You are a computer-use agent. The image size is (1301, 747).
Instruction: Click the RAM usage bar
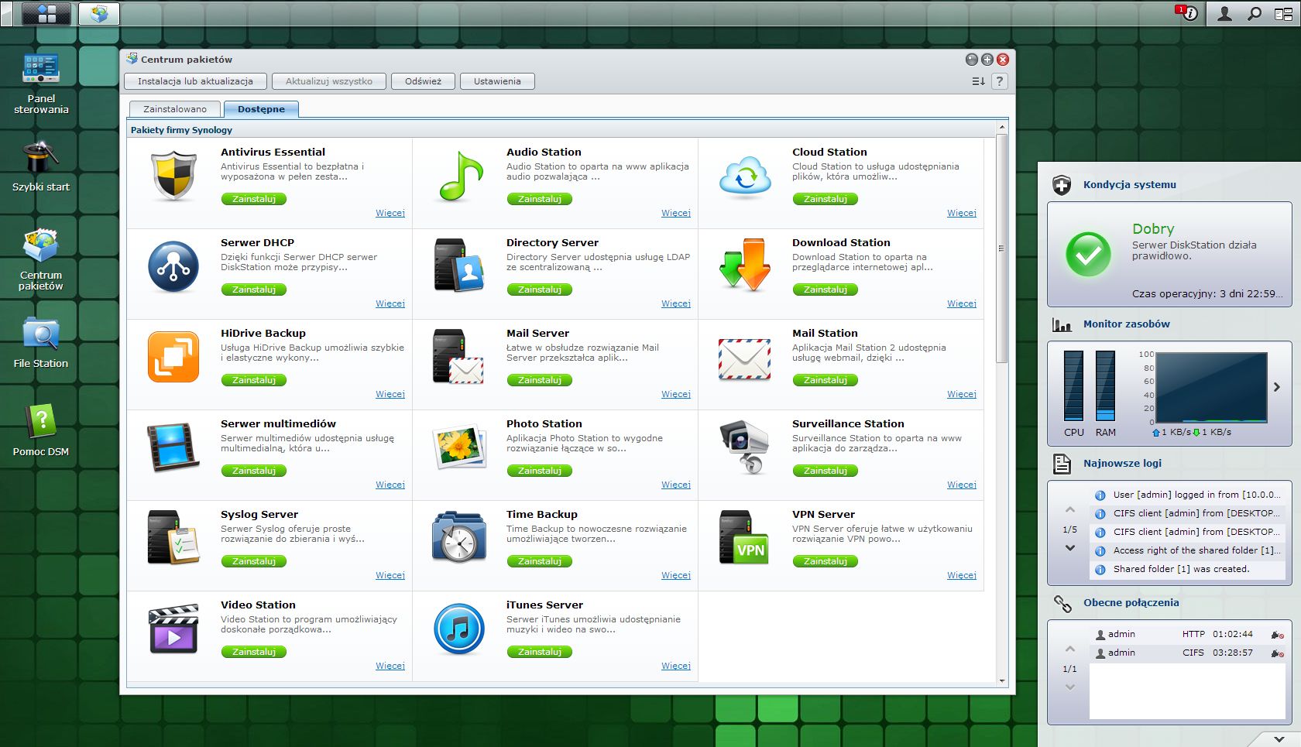1106,385
